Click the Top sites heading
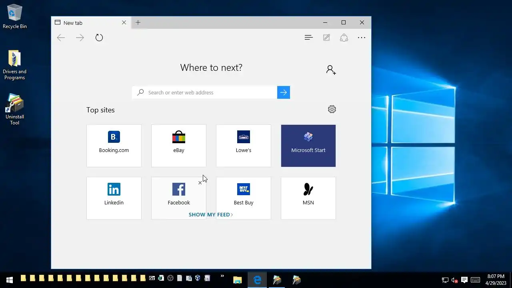Image resolution: width=512 pixels, height=288 pixels. pyautogui.click(x=100, y=110)
